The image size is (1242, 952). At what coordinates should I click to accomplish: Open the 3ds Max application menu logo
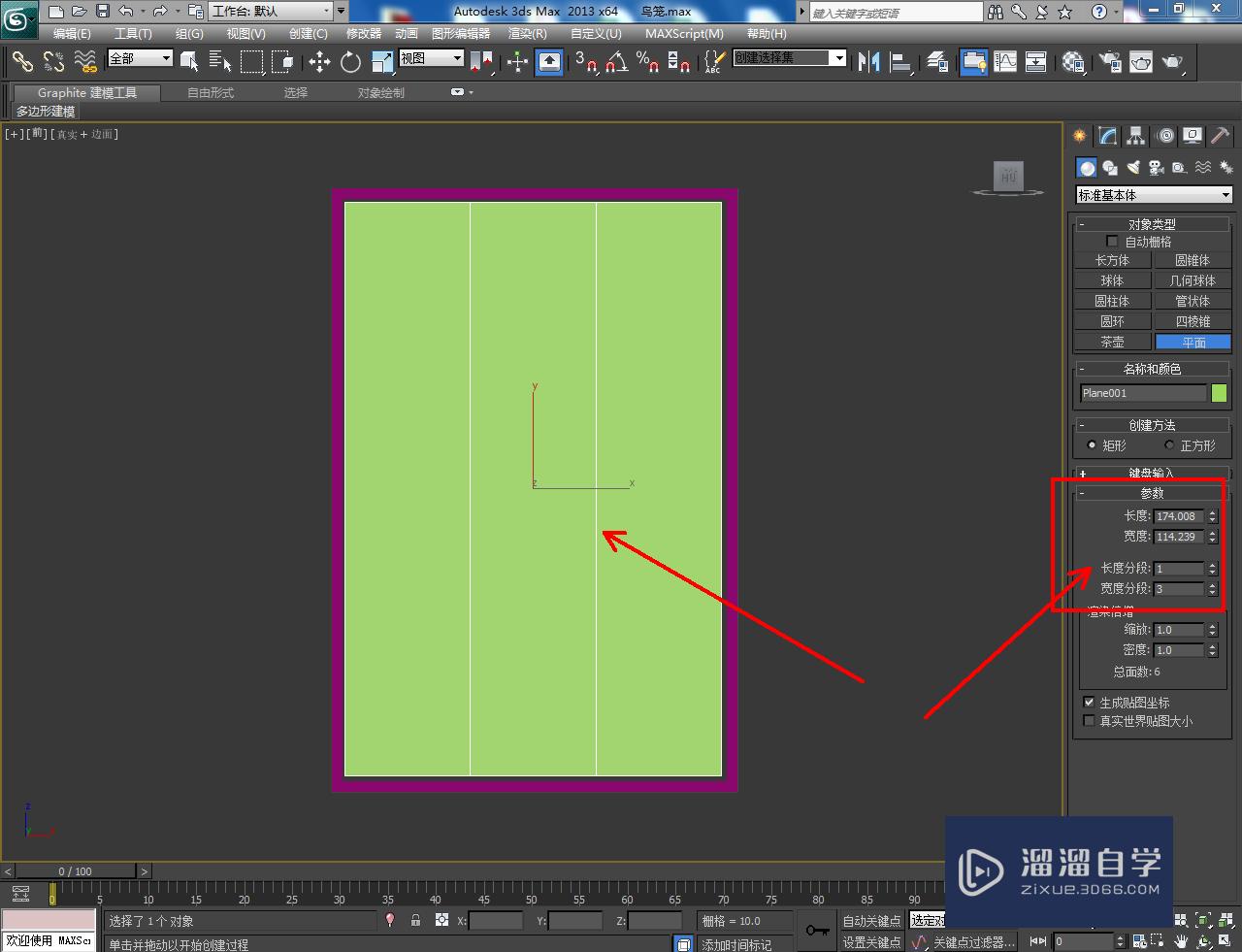click(19, 17)
